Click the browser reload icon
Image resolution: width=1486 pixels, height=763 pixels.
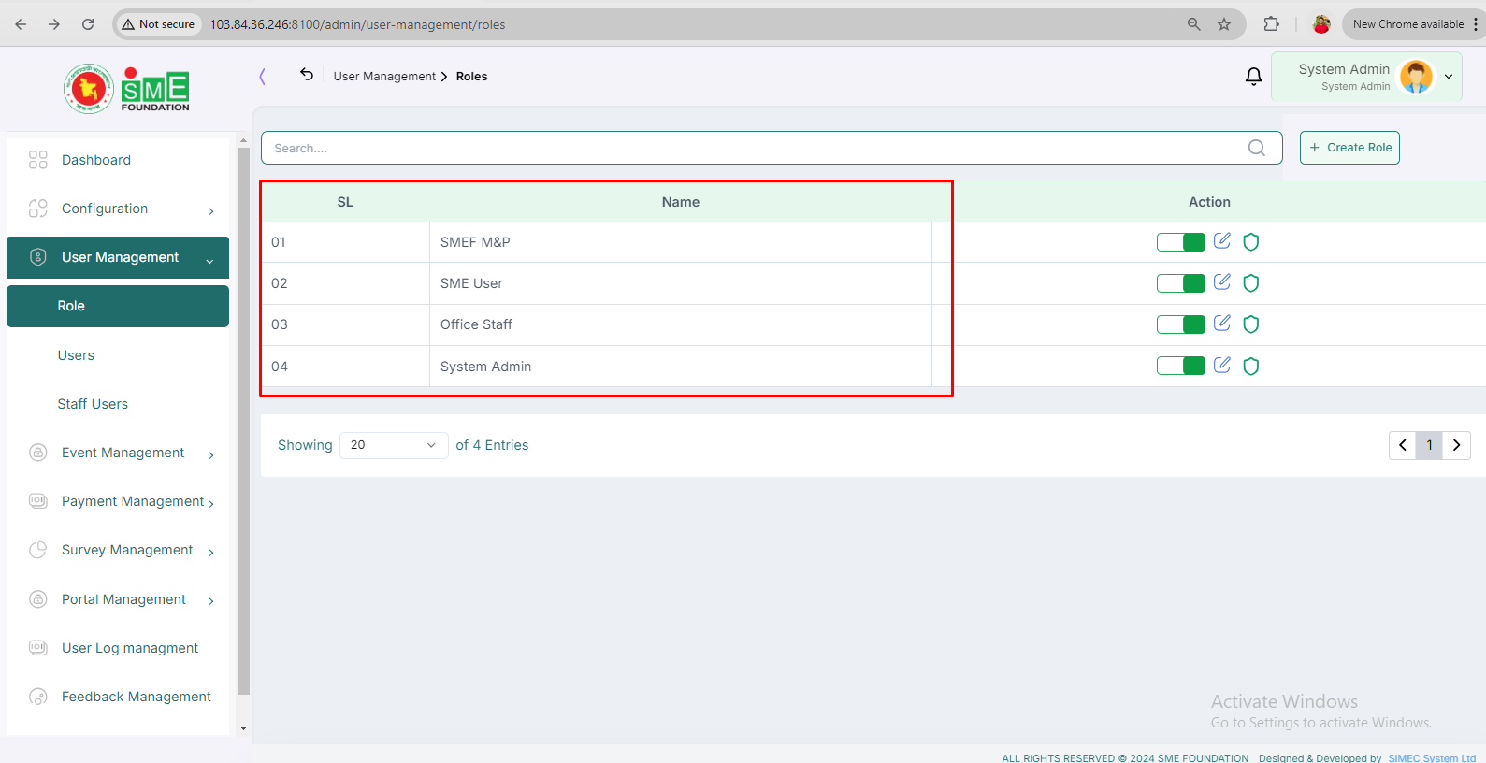pos(88,24)
